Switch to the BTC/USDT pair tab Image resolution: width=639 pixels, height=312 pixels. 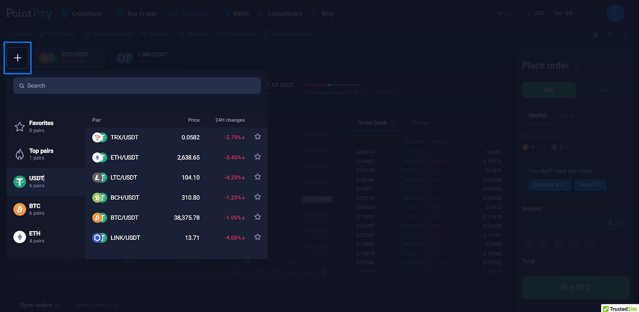[70, 58]
